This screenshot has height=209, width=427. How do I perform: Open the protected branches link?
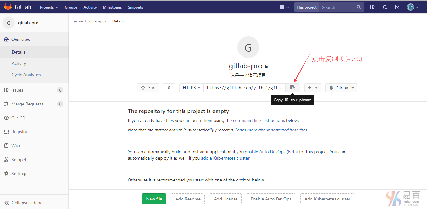(271, 130)
